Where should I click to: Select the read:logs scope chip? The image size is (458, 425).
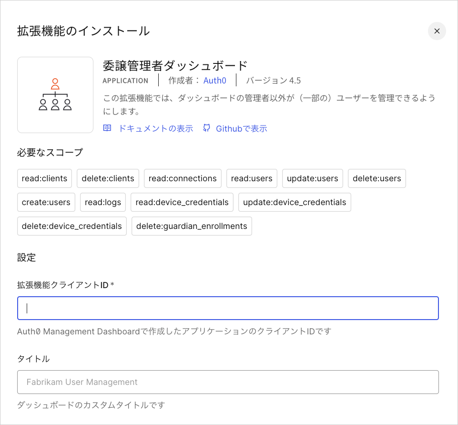point(102,202)
